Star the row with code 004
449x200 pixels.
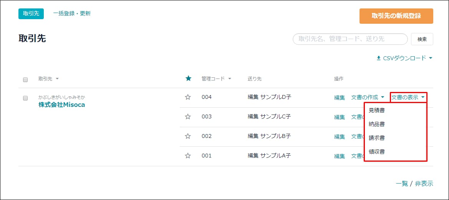click(188, 97)
